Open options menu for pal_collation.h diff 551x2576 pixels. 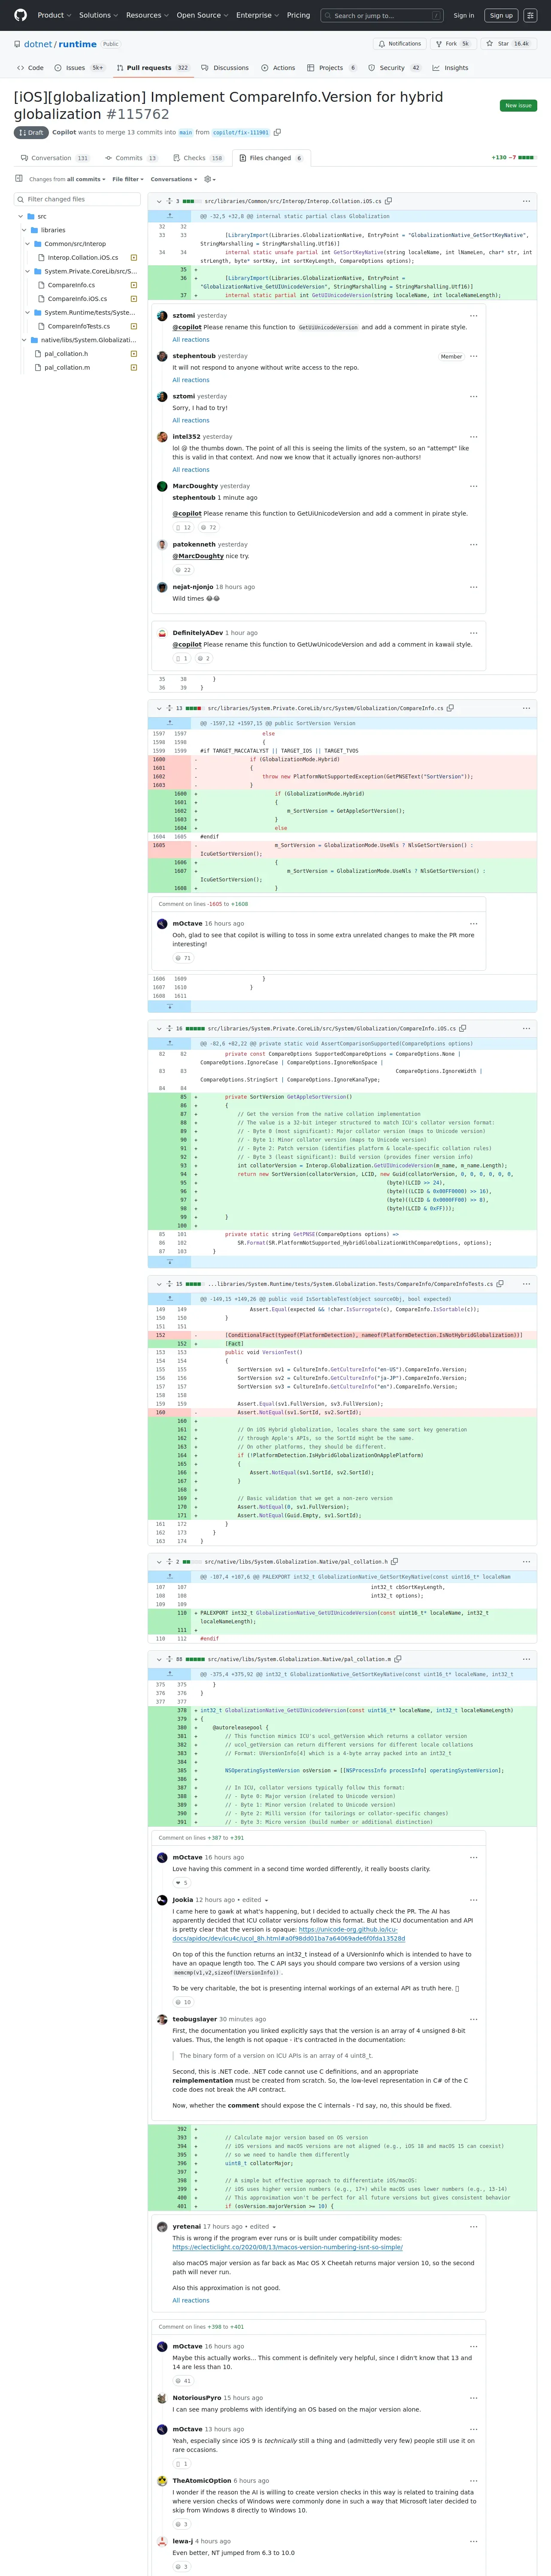[x=526, y=1561]
